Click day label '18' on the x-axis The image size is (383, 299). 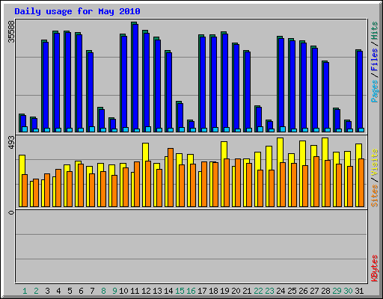(x=213, y=291)
